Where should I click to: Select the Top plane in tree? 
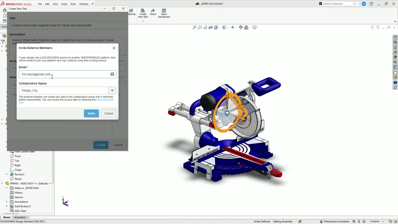[17, 161]
